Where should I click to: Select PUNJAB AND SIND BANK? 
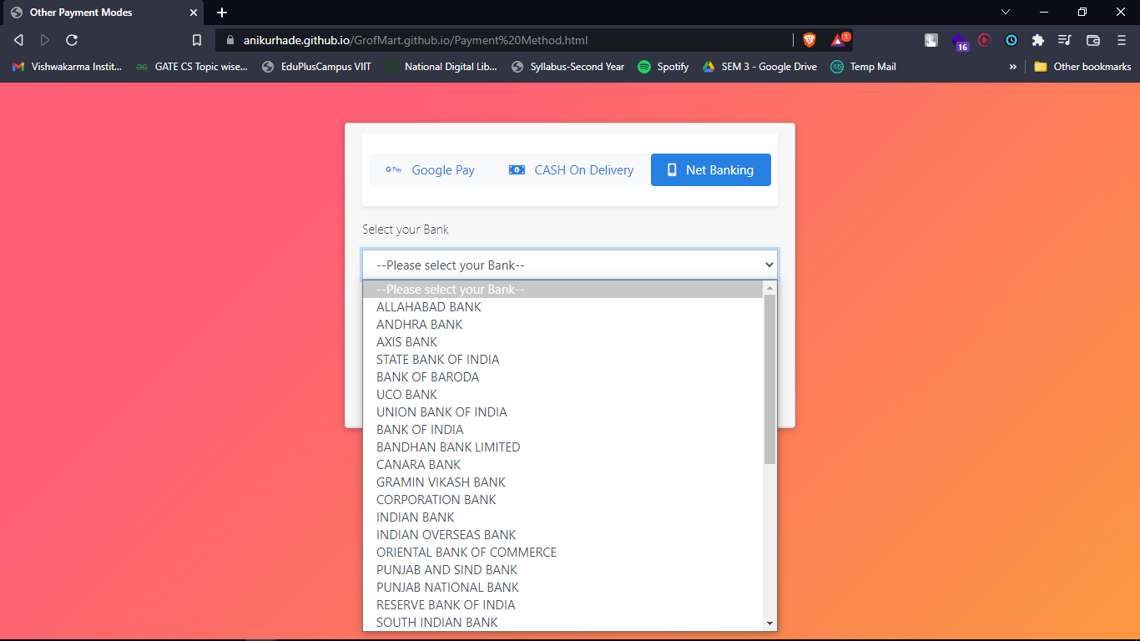tap(563, 570)
